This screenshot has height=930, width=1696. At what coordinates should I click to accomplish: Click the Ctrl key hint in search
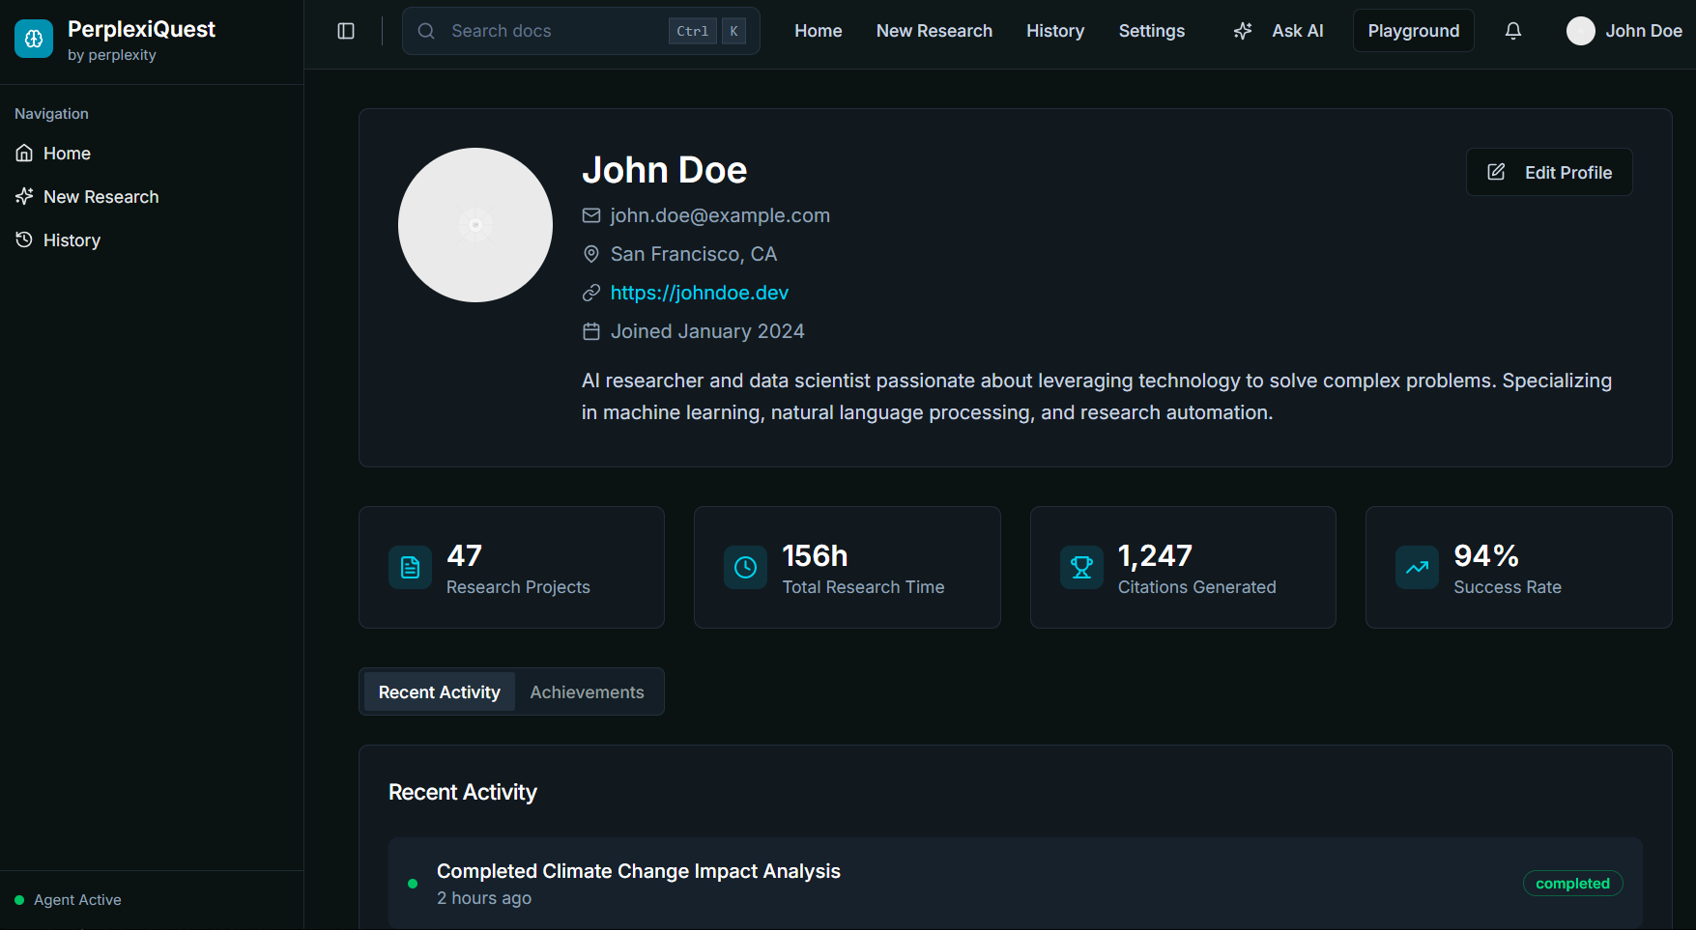click(x=692, y=31)
